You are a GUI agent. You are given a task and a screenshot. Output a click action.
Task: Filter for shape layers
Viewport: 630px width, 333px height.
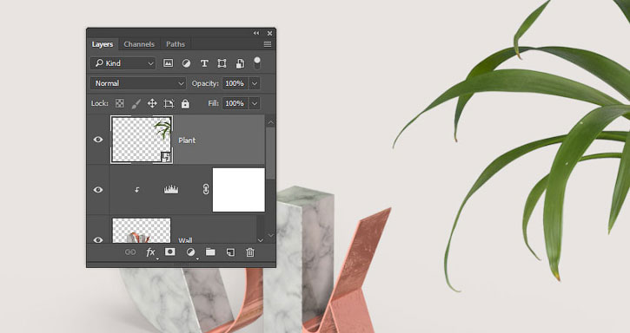tap(222, 63)
